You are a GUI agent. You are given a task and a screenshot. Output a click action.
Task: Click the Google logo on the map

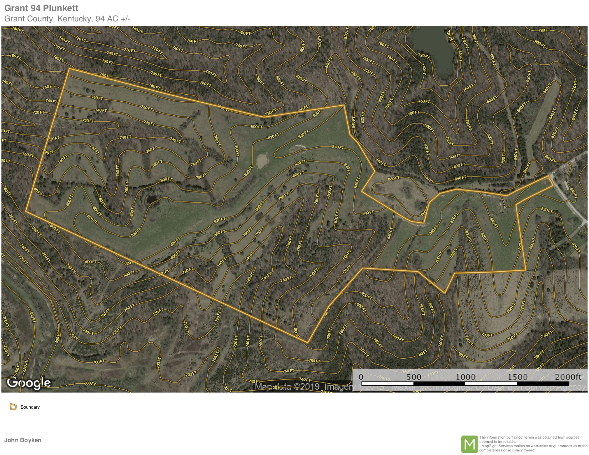pos(29,383)
